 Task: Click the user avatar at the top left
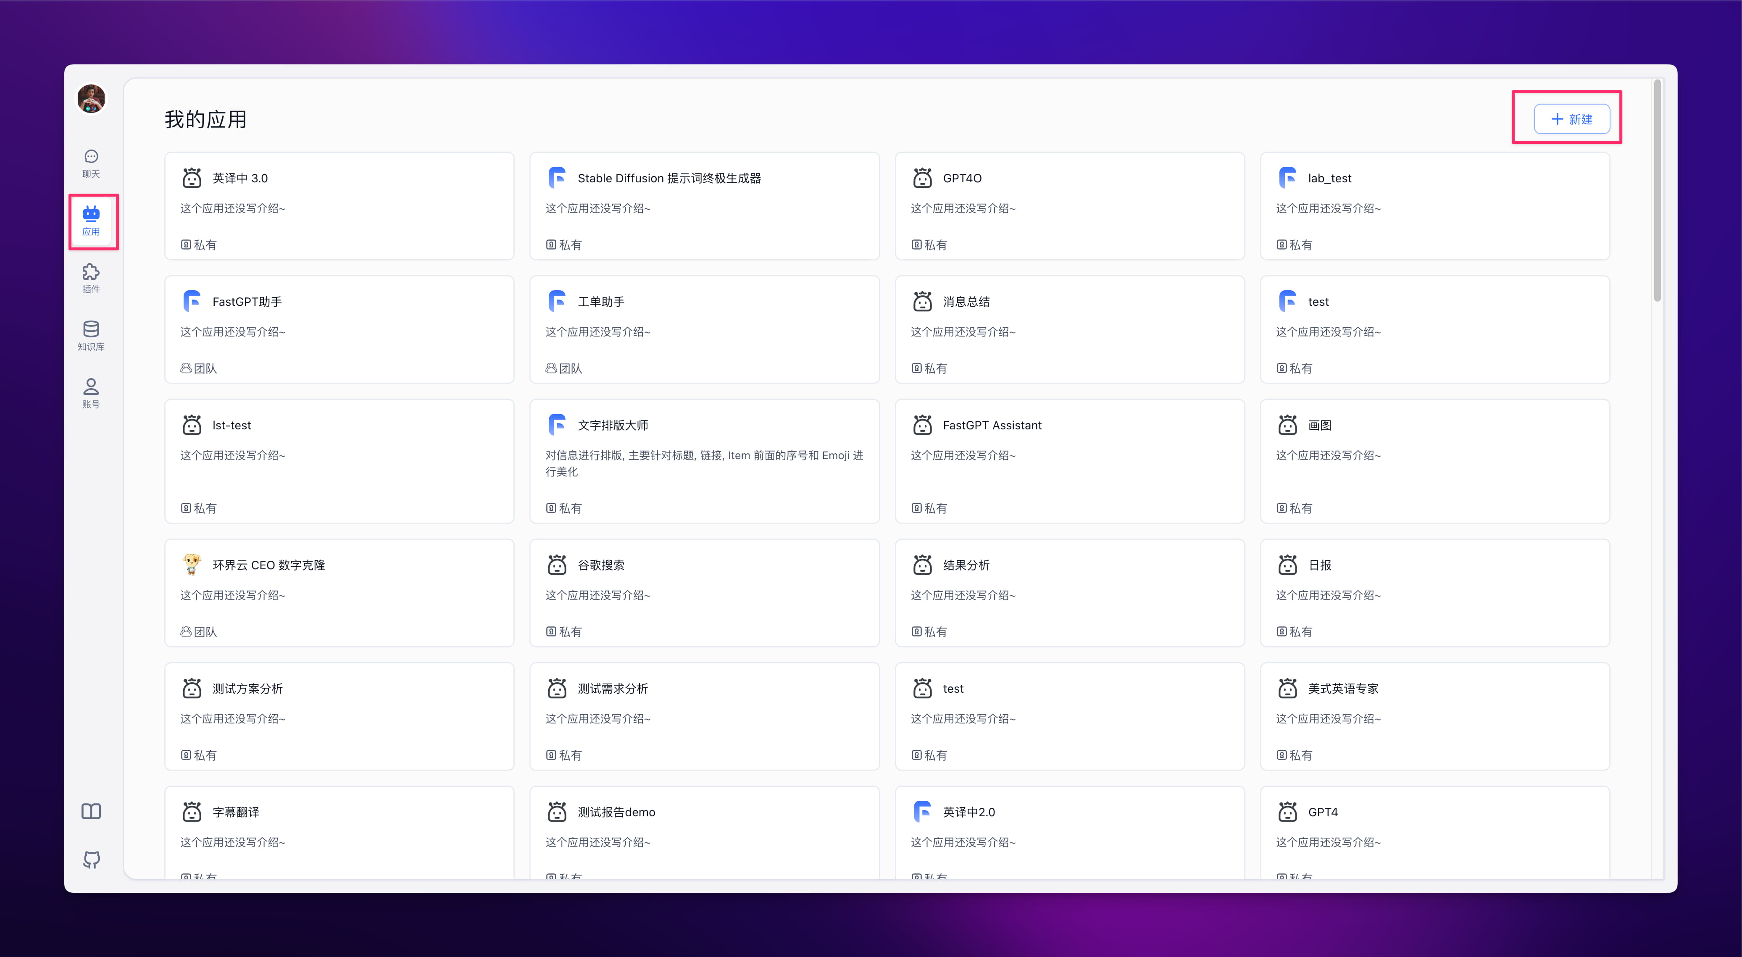[x=91, y=99]
